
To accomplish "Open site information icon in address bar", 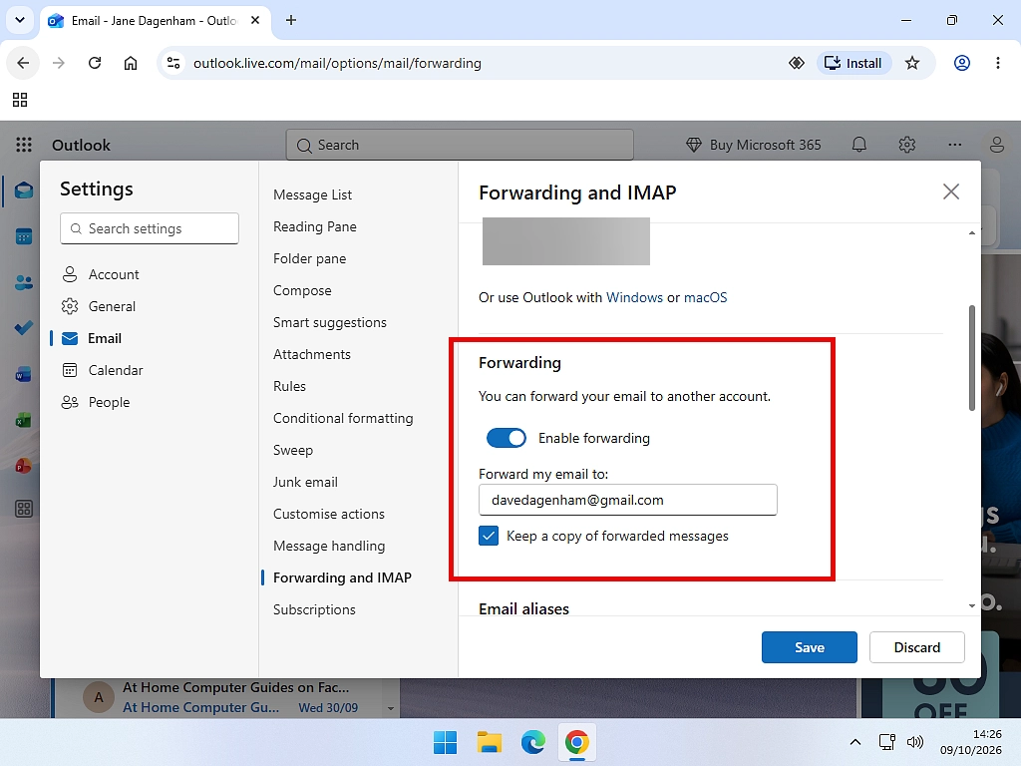I will point(173,63).
